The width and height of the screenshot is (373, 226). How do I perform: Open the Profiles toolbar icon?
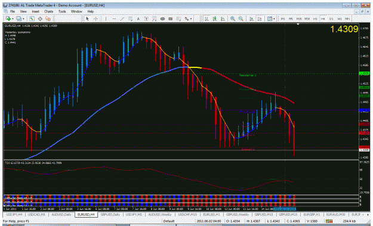[19, 18]
